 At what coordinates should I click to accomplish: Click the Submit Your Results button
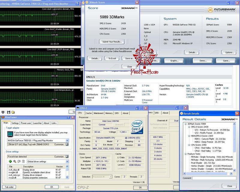click(x=112, y=42)
